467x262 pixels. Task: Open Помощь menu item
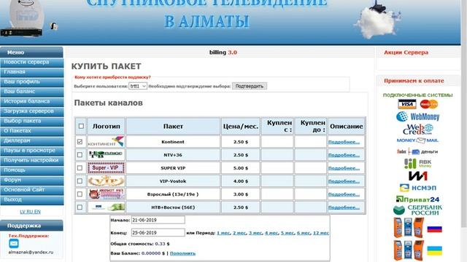click(x=31, y=170)
